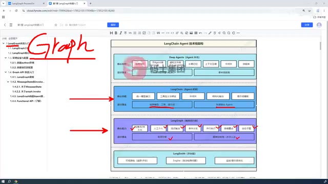The width and height of the screenshot is (328, 184).
Task: Open the apps grid in bookmarks bar
Action: tap(4, 17)
